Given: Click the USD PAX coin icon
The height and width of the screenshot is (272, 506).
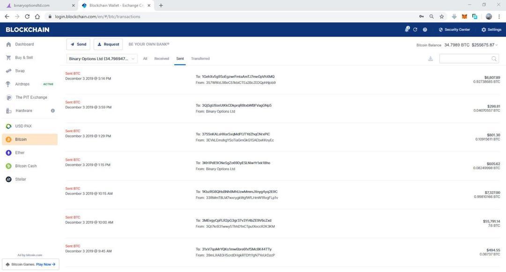Looking at the screenshot, I should pyautogui.click(x=9, y=126).
